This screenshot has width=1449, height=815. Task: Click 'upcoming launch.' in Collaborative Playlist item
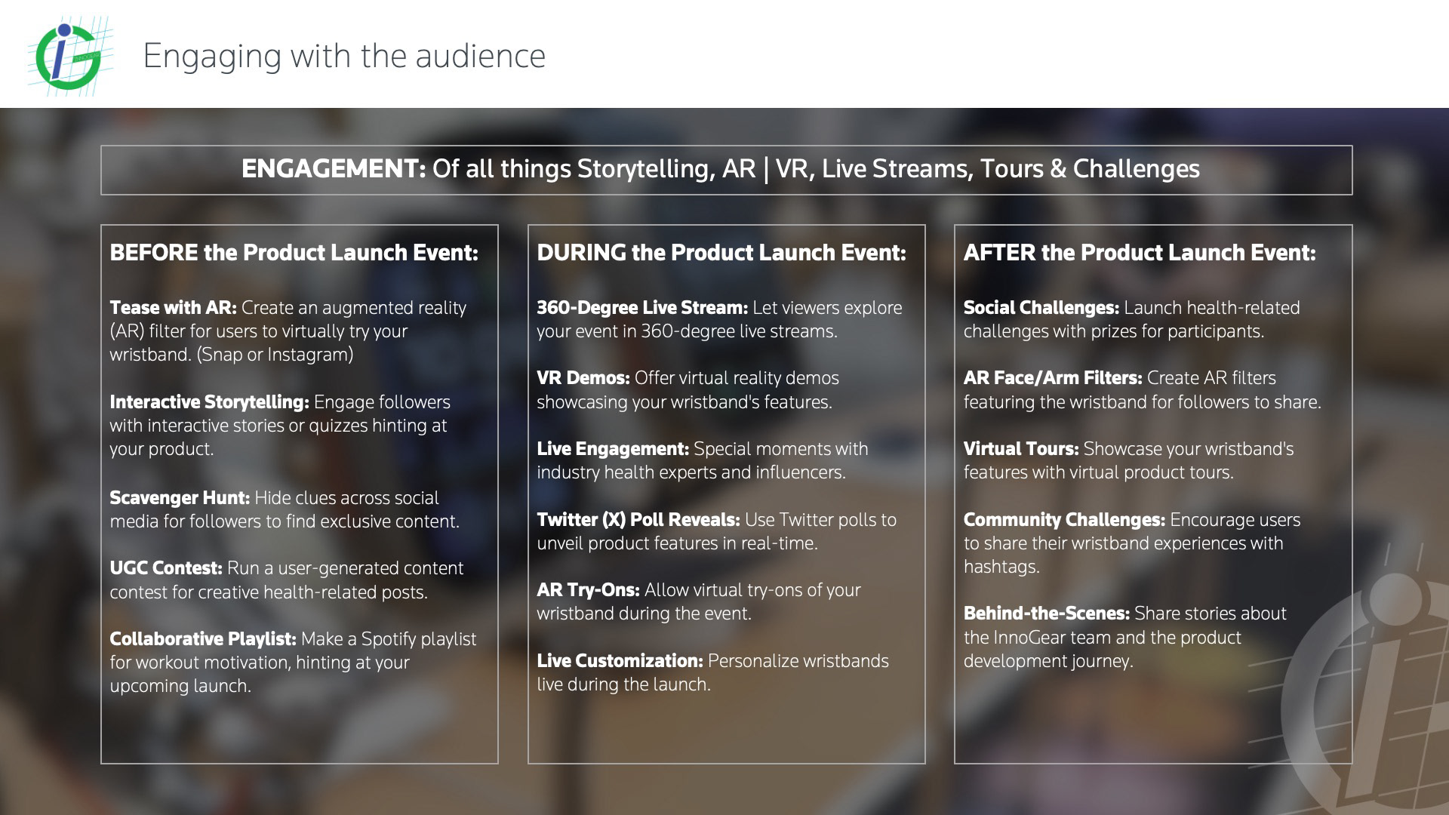pos(180,686)
